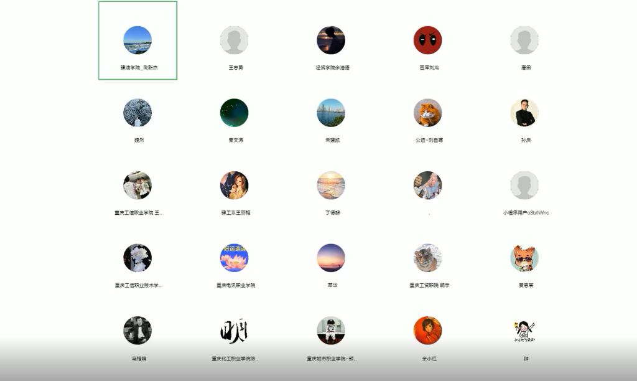Click the black ink calligraphy avatar
Viewport: 637px width, 381px height.
(x=235, y=331)
